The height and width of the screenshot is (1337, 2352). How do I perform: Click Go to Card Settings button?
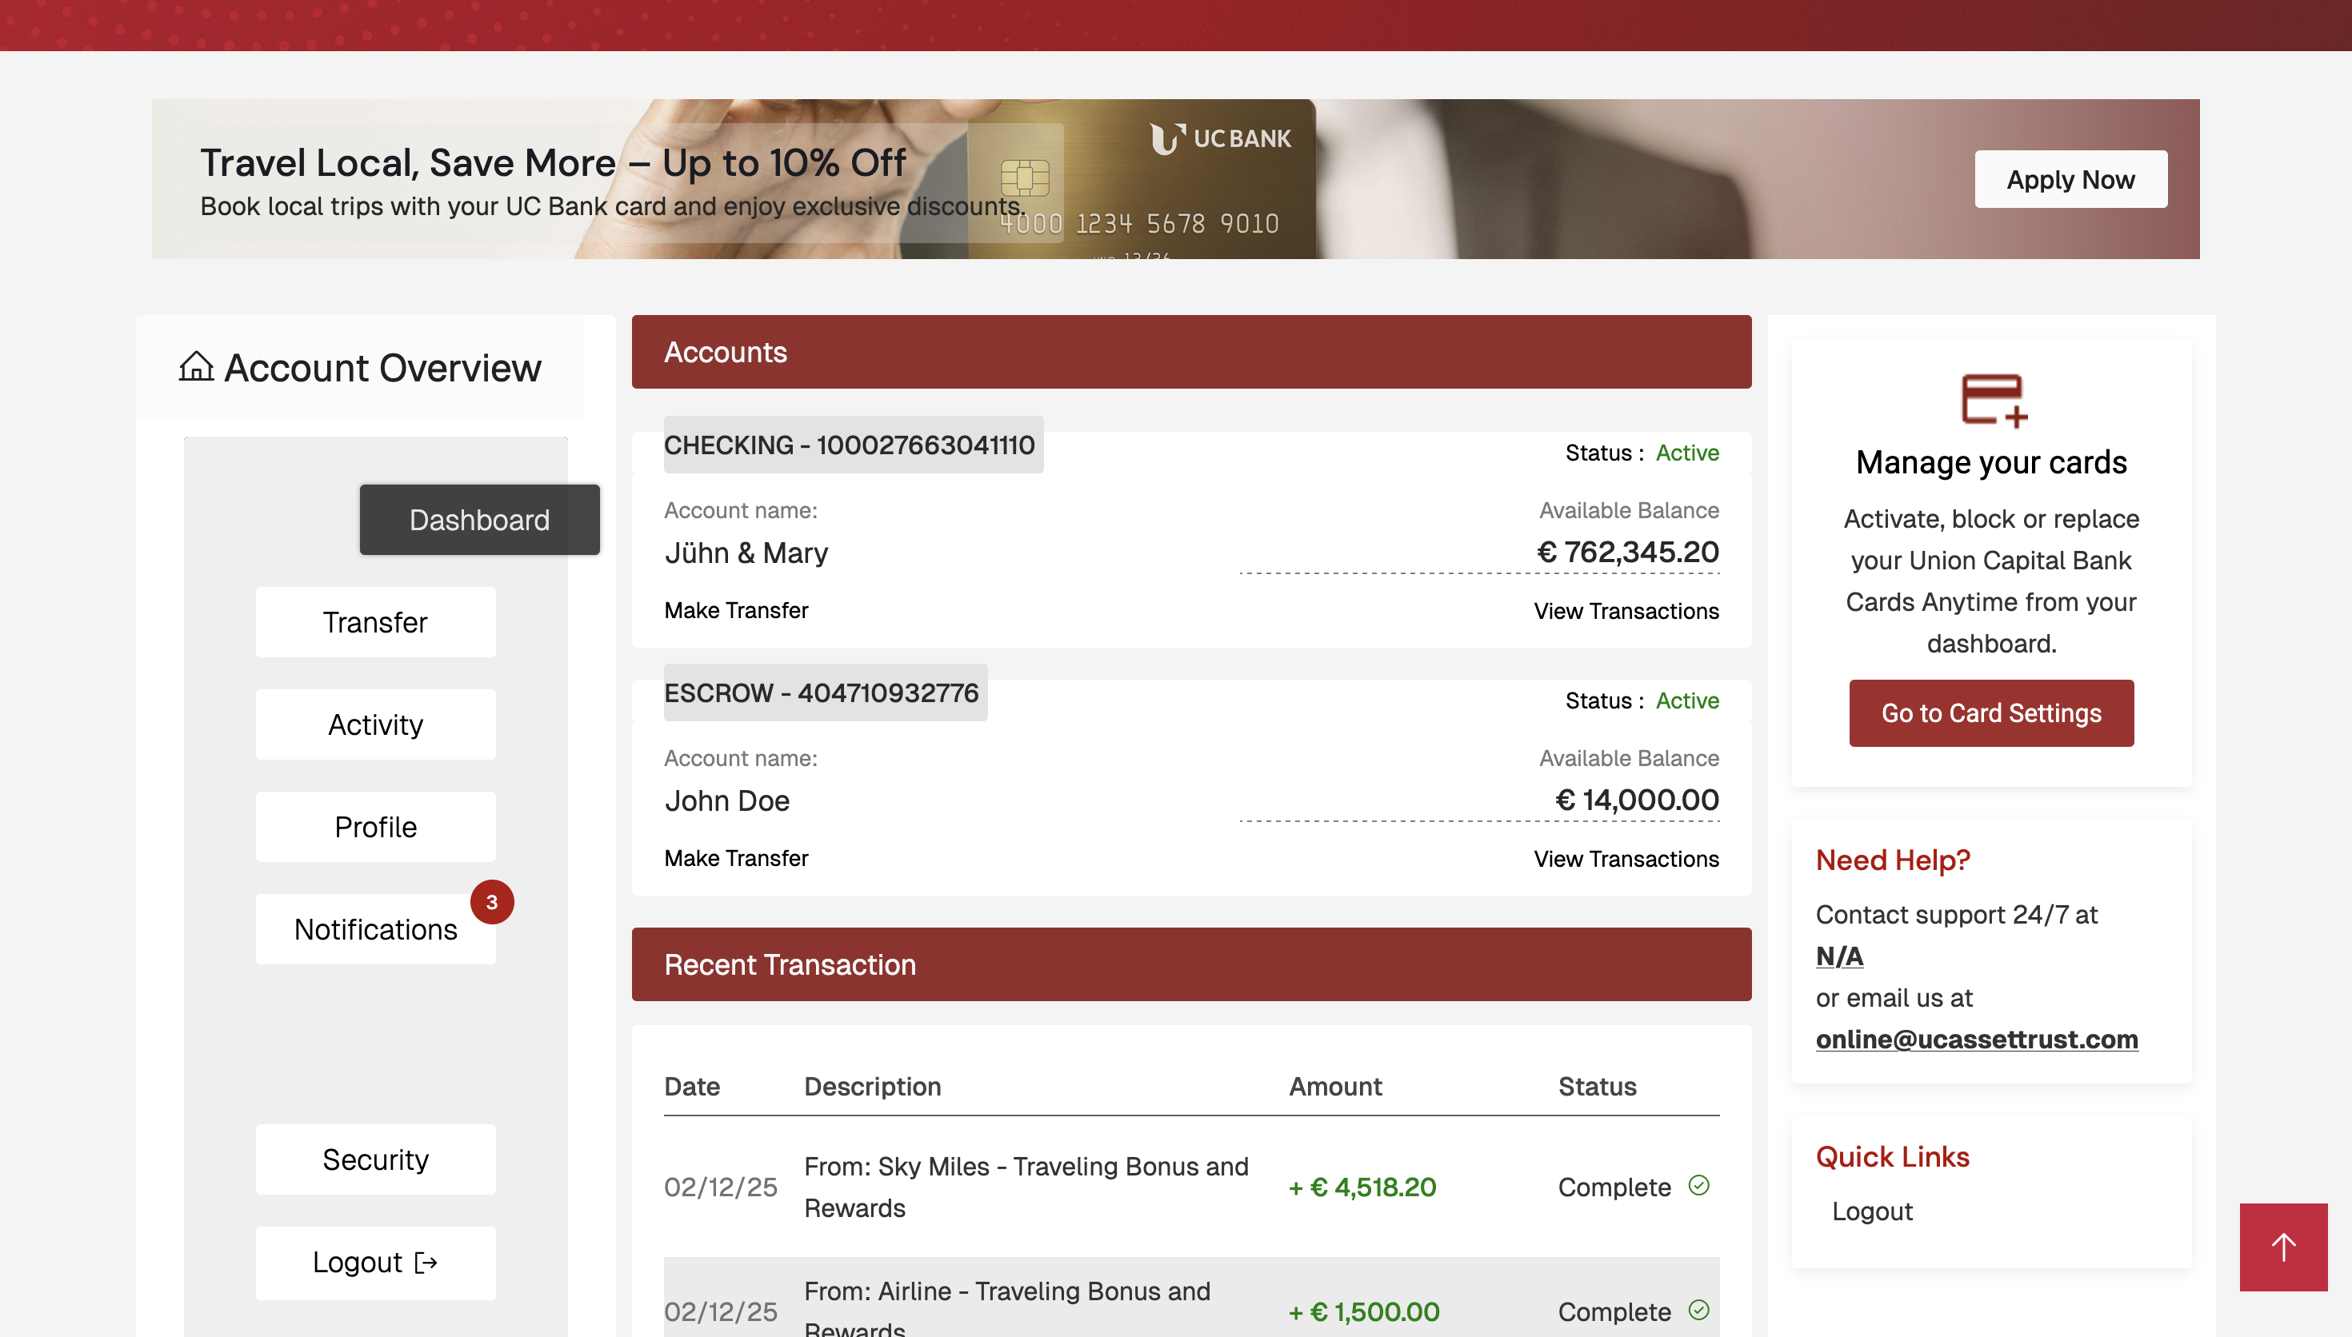click(1991, 713)
